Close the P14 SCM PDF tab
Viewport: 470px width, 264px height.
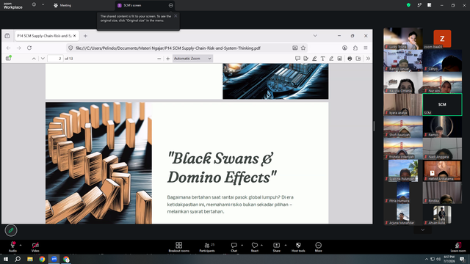[x=75, y=36]
